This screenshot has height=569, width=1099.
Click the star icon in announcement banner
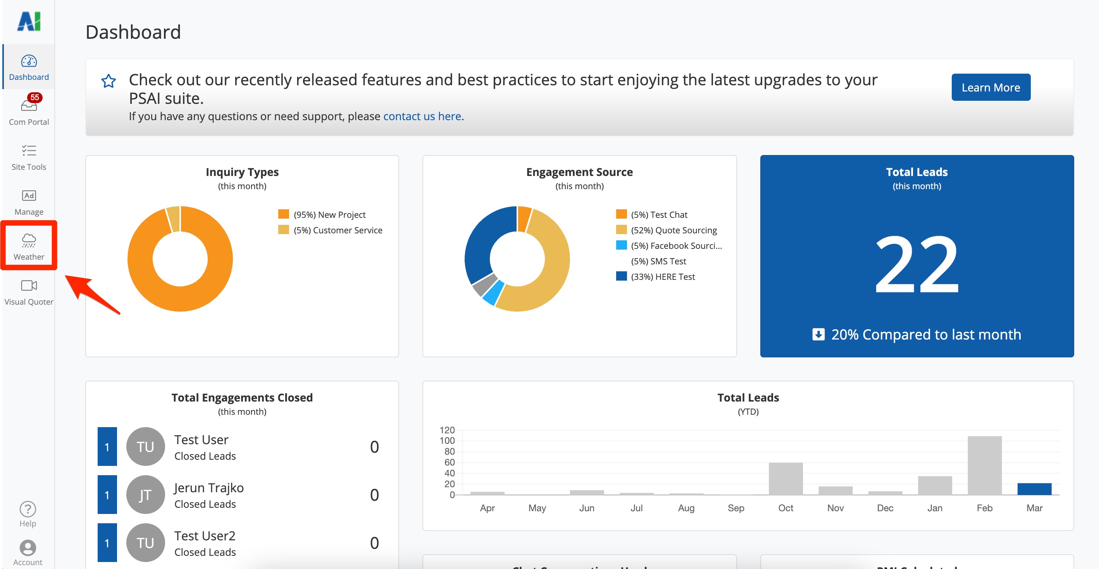(109, 81)
